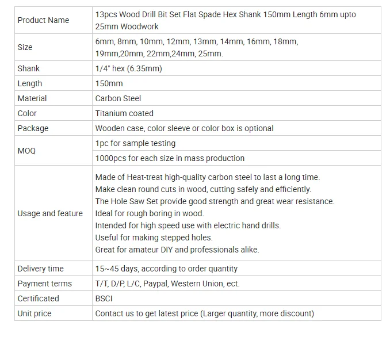Click the 1/4" hex (6.35mm) value
Screen dimensions: 390x337
pyautogui.click(x=128, y=68)
